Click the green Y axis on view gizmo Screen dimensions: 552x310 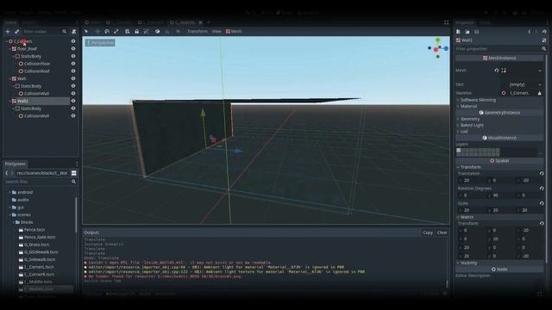(437, 40)
